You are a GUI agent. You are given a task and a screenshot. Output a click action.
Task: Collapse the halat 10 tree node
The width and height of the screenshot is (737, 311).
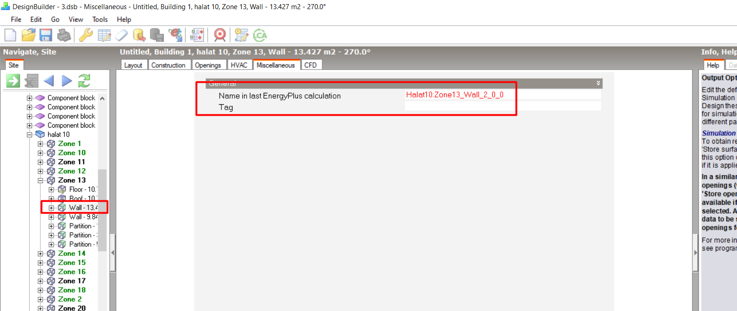[x=29, y=134]
